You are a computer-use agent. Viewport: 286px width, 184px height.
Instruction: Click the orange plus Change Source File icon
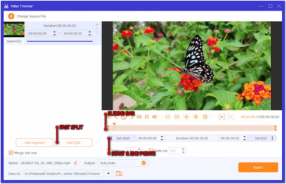(11, 16)
